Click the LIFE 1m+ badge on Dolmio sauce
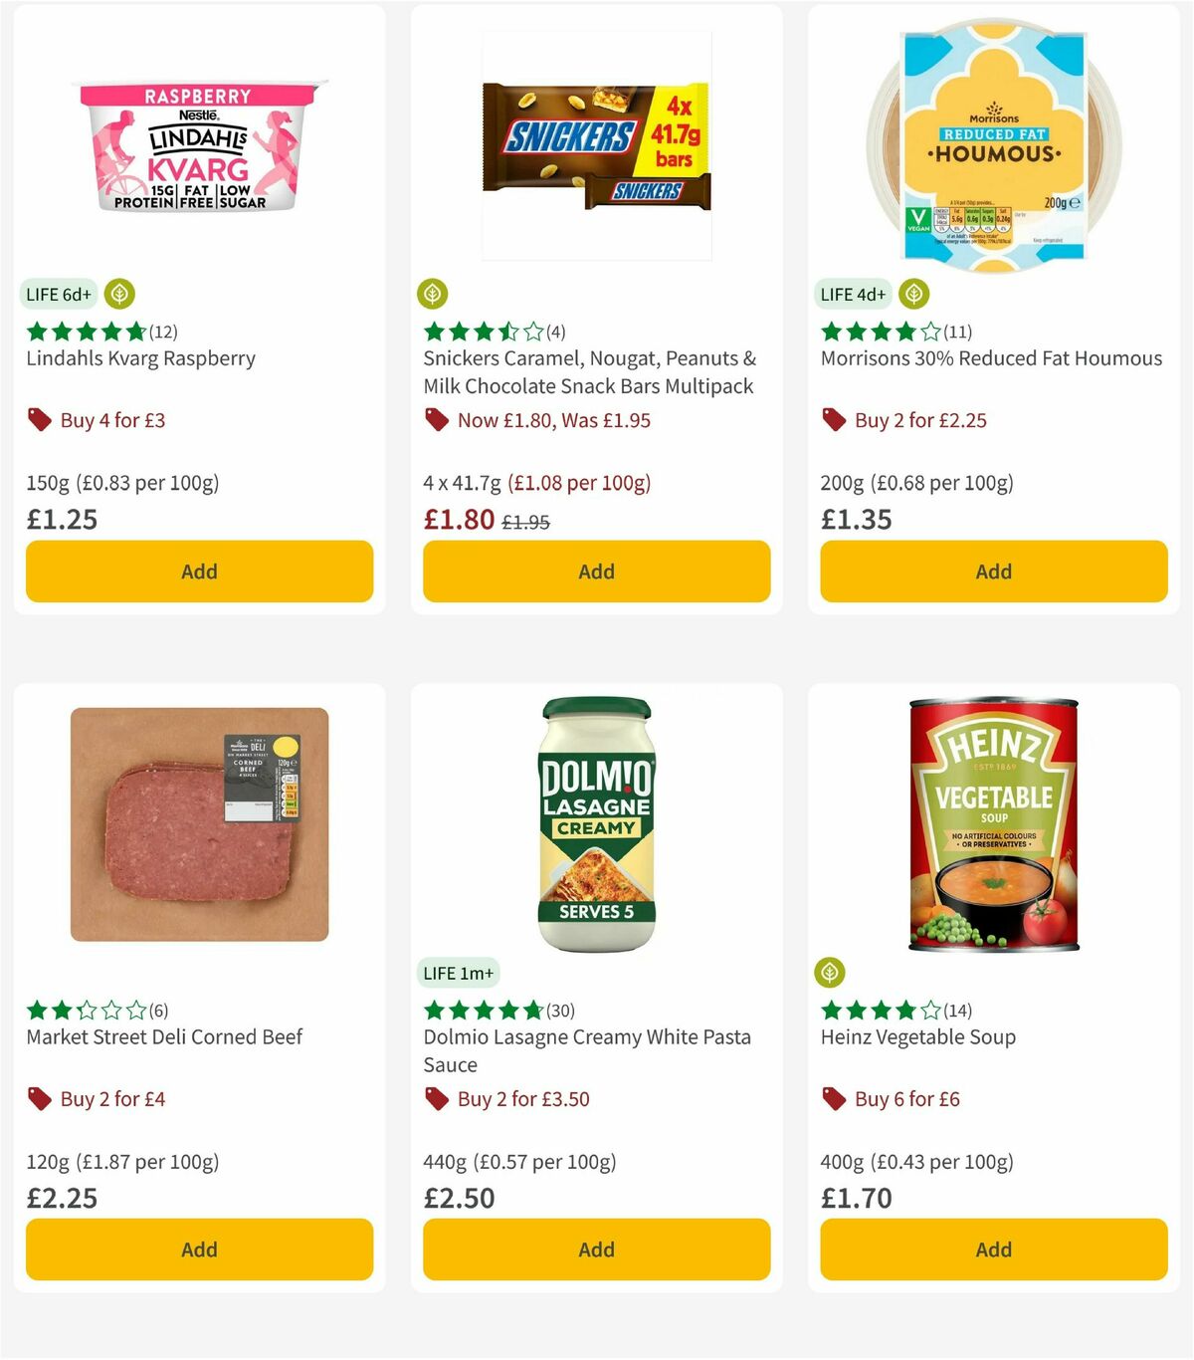The image size is (1194, 1360). [459, 973]
